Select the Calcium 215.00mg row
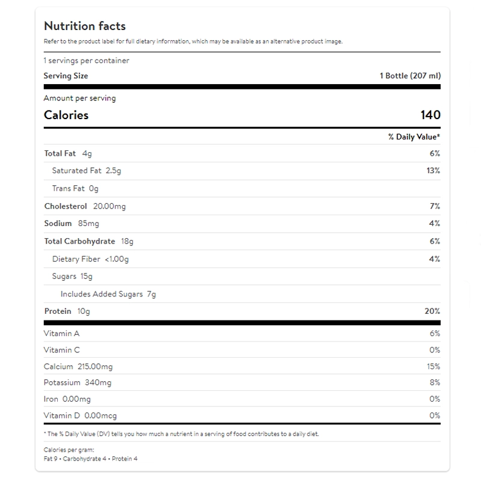The image size is (481, 481). pyautogui.click(x=78, y=366)
